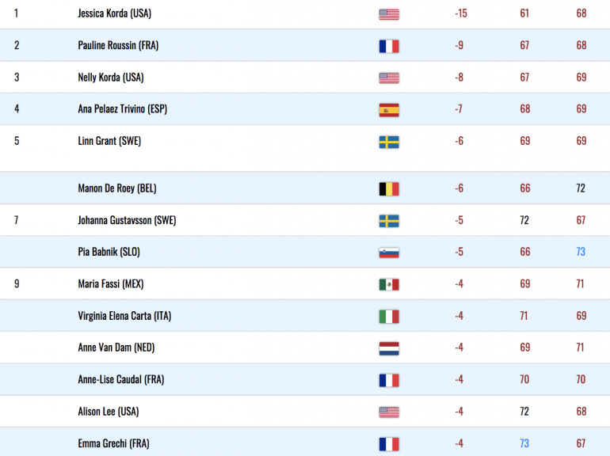Image resolution: width=610 pixels, height=456 pixels.
Task: Click the USA flag beside Jessica Korda
Action: click(x=389, y=14)
